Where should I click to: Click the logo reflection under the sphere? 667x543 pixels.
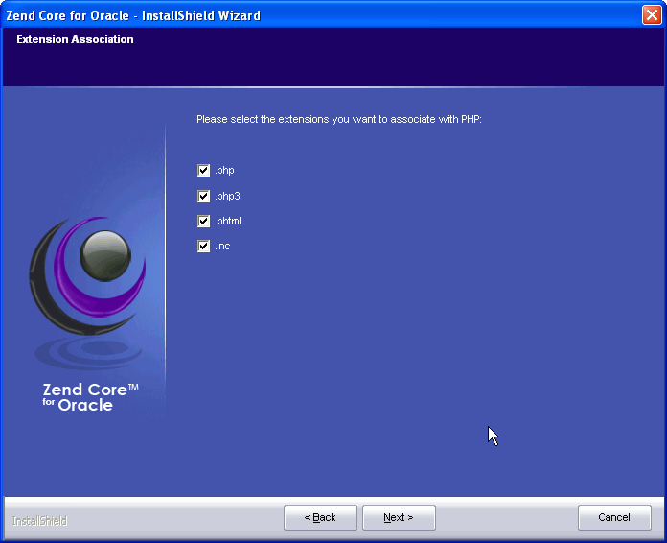click(84, 351)
